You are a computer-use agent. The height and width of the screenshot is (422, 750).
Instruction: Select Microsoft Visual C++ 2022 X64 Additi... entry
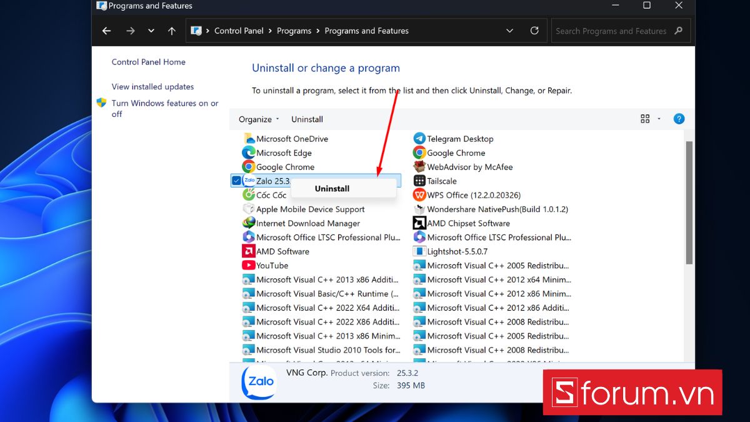321,308
